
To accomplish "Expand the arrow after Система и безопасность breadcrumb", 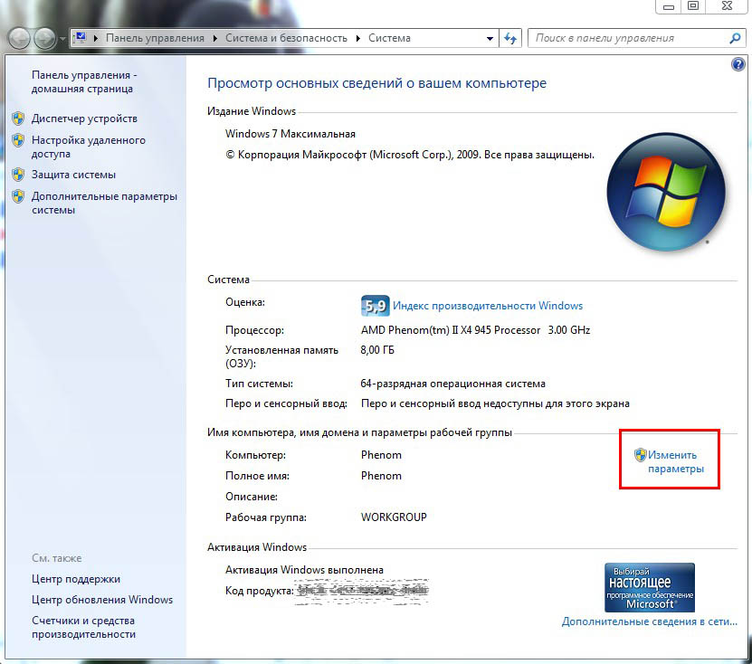I will tap(358, 39).
